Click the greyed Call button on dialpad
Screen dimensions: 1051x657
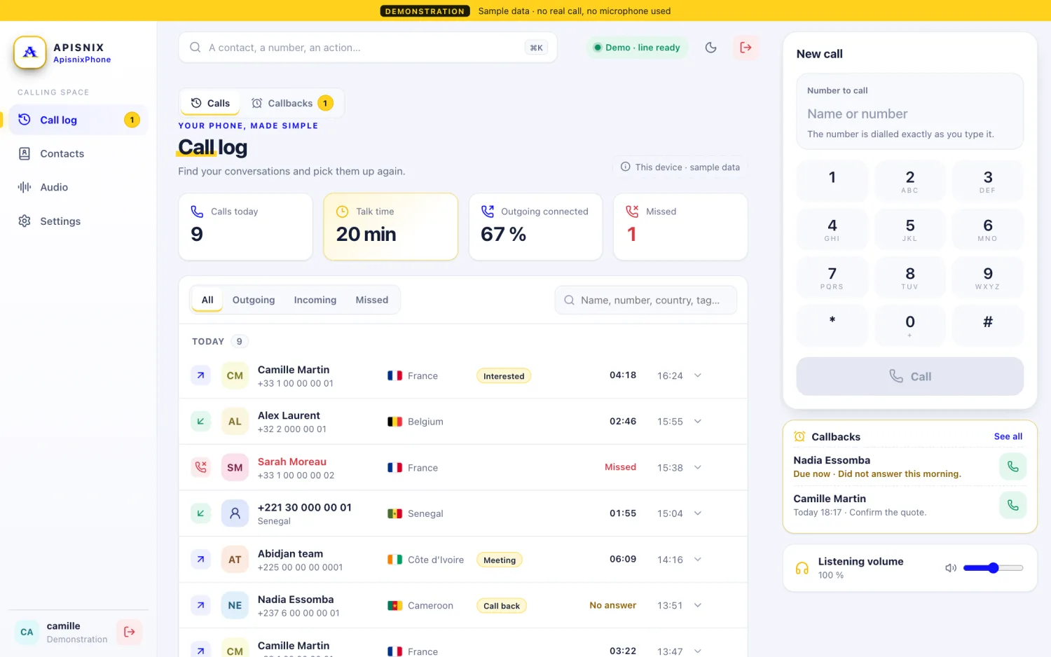click(909, 376)
